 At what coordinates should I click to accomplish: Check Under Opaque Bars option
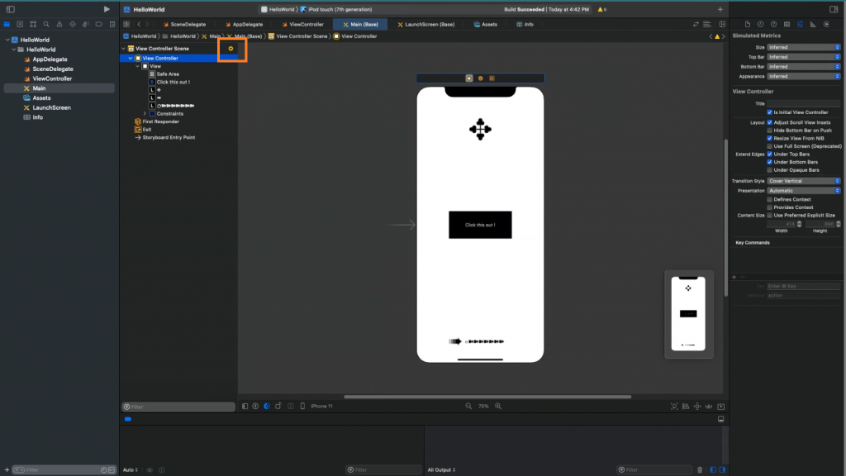pyautogui.click(x=770, y=170)
